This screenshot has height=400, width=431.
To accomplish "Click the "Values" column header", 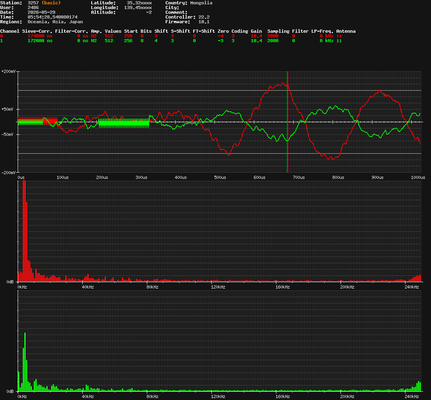I will tap(113, 31).
